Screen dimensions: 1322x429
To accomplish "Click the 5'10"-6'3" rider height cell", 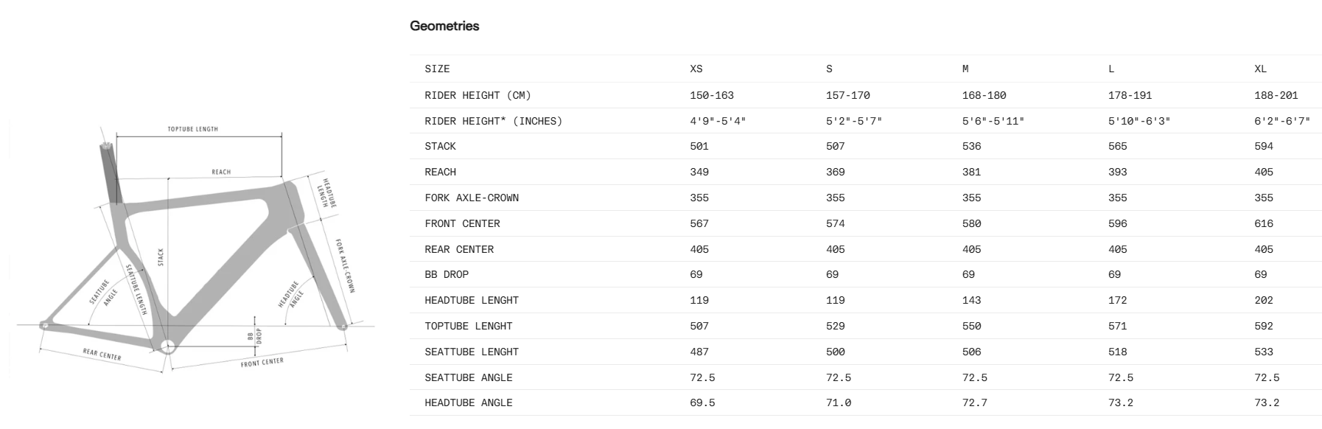I will tap(1139, 121).
